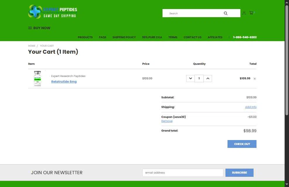Open the PRODUCTS menu item
The image size is (289, 187).
click(85, 37)
